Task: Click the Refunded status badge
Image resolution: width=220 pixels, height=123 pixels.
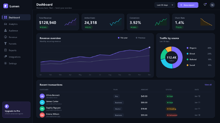Action: tap(172, 115)
